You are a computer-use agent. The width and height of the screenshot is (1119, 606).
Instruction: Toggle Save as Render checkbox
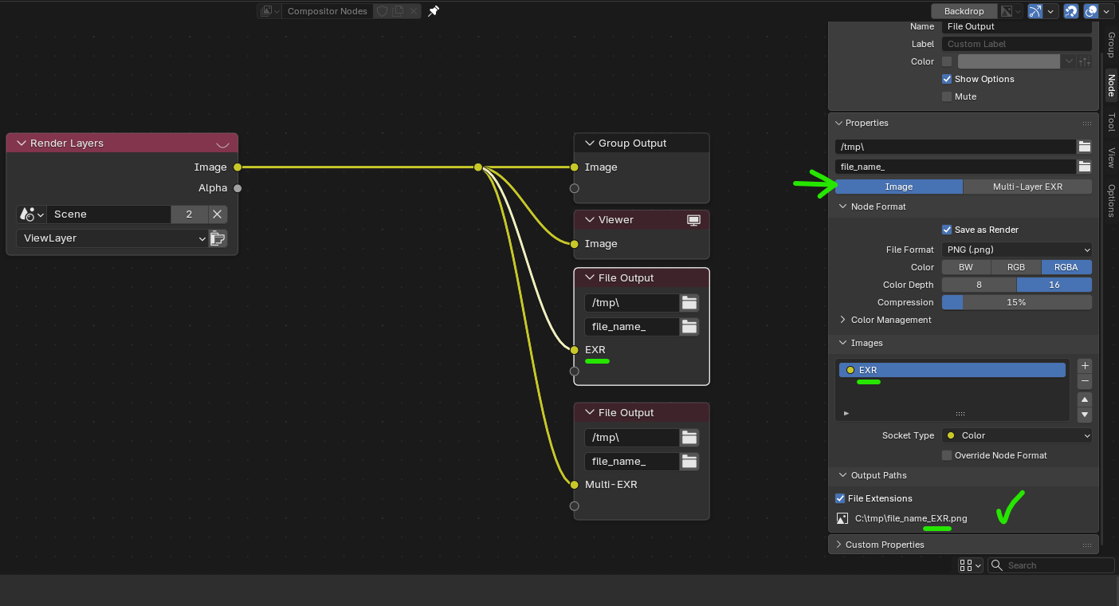point(947,230)
